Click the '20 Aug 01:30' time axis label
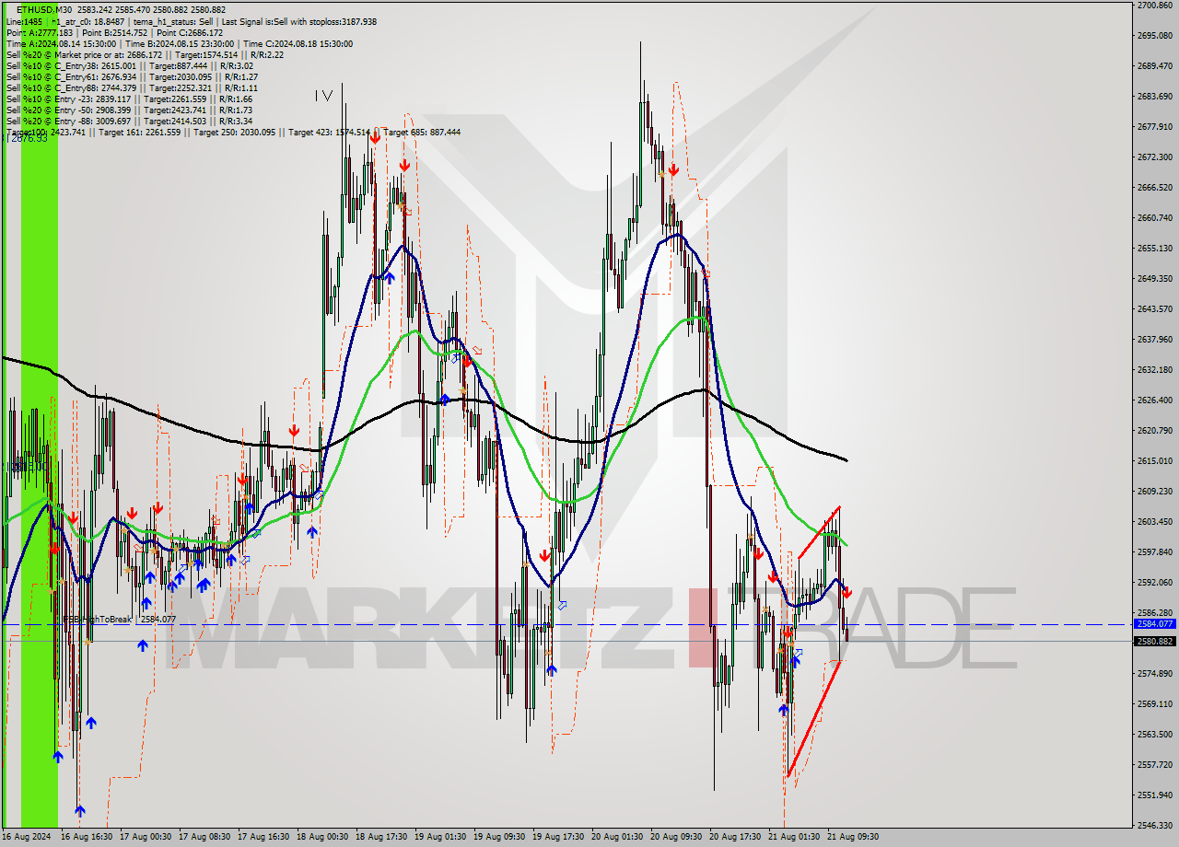 pos(617,837)
